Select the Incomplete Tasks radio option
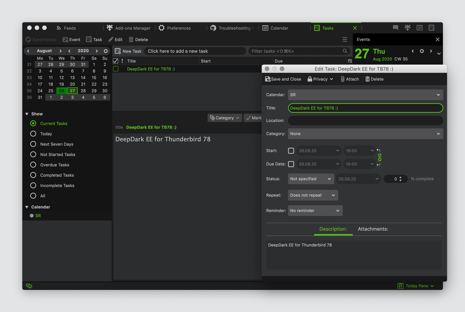Screen dimensions: 465x312 coord(33,185)
